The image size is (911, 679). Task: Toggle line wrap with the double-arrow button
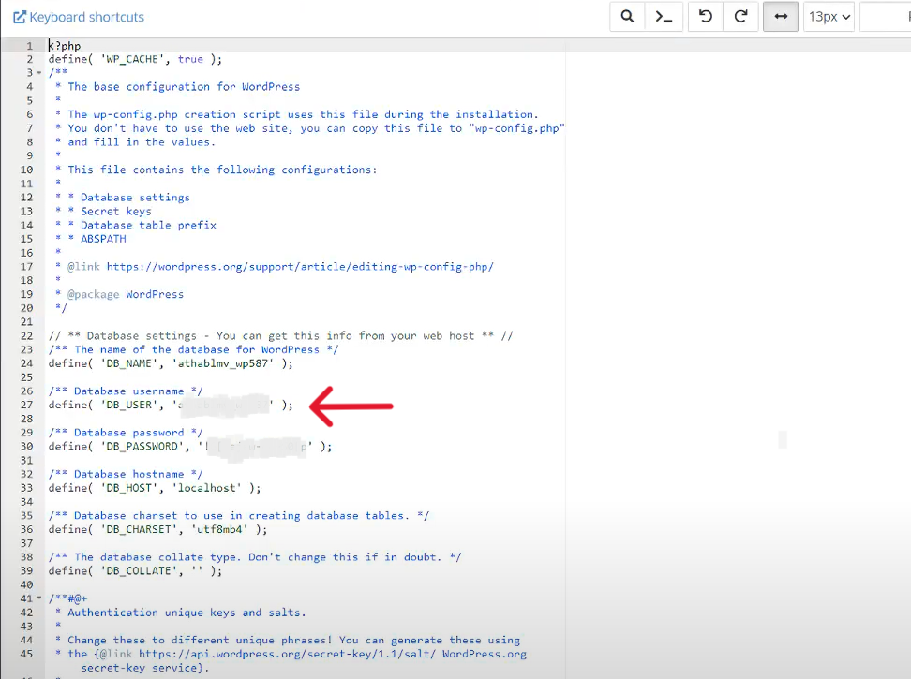(x=781, y=16)
